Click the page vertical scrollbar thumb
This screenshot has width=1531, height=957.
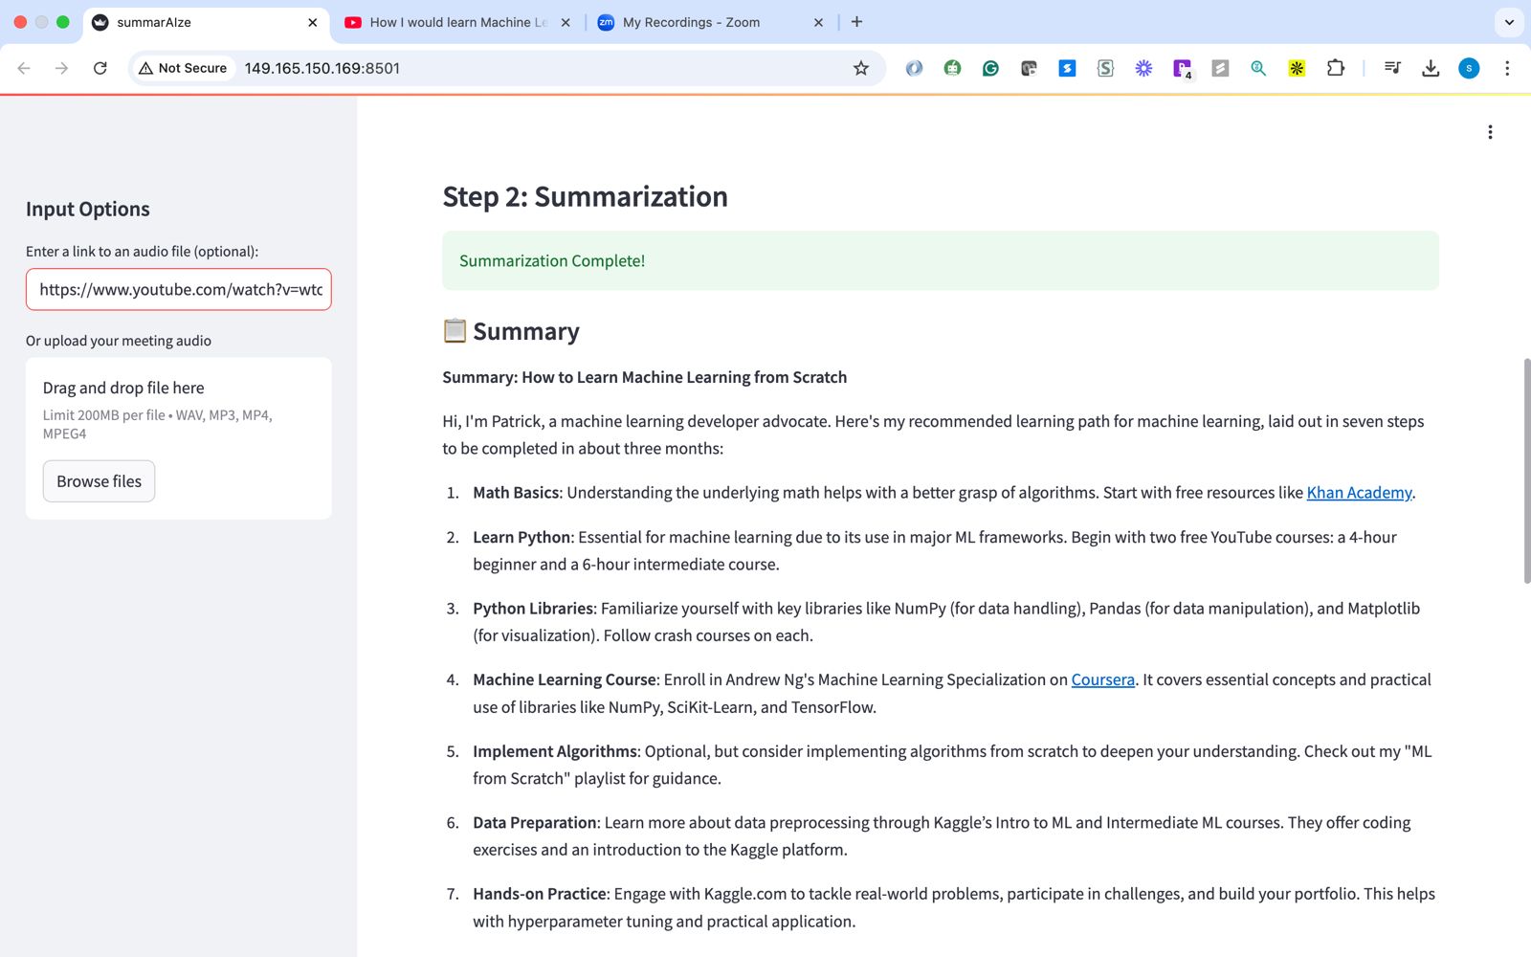pyautogui.click(x=1526, y=471)
